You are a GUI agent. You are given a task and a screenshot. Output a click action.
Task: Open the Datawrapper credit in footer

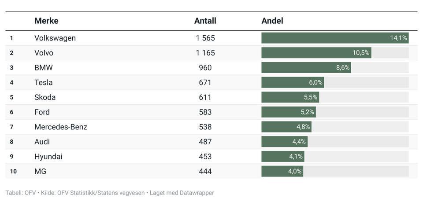(197, 193)
